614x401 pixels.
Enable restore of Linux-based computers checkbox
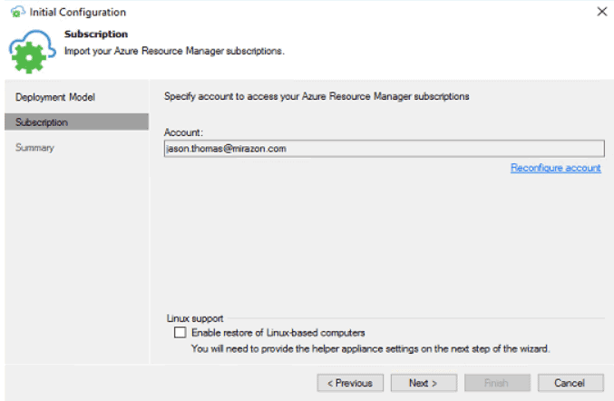pos(180,332)
